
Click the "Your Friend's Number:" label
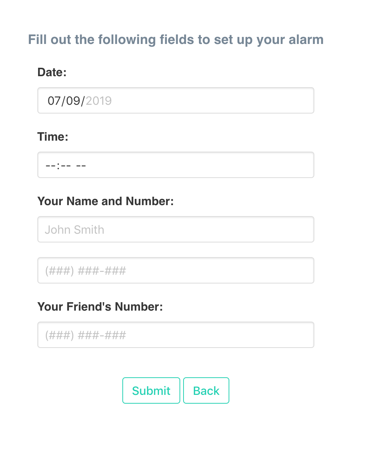(x=100, y=307)
